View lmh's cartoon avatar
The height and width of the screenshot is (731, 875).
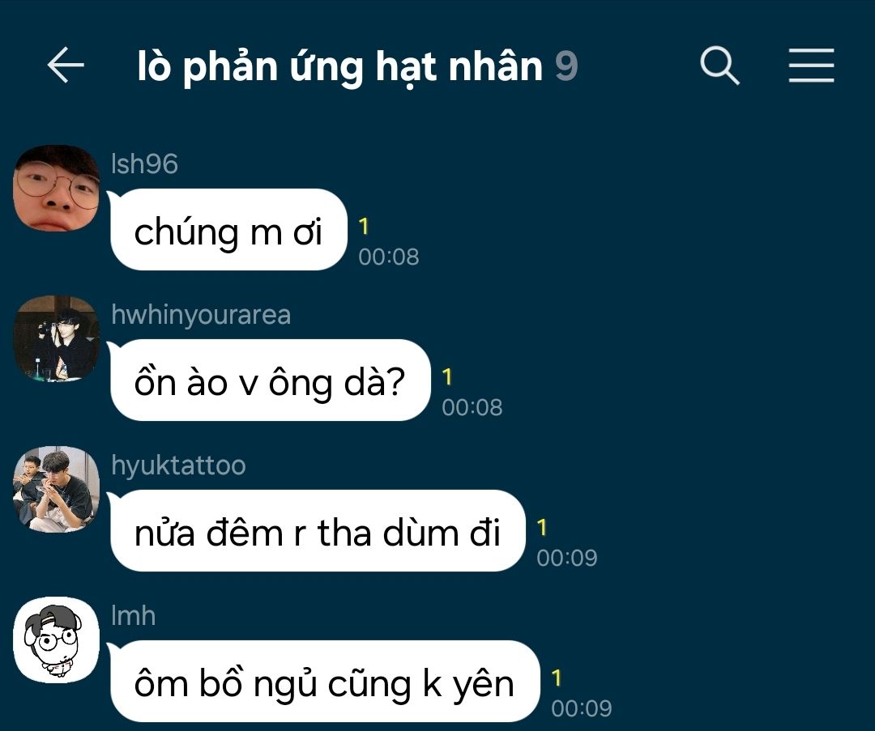pos(57,640)
